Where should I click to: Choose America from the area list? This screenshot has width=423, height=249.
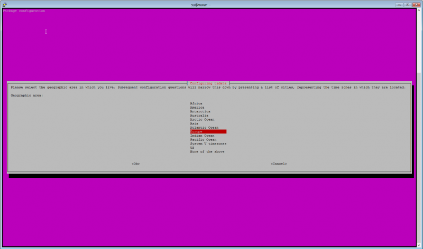(x=197, y=108)
